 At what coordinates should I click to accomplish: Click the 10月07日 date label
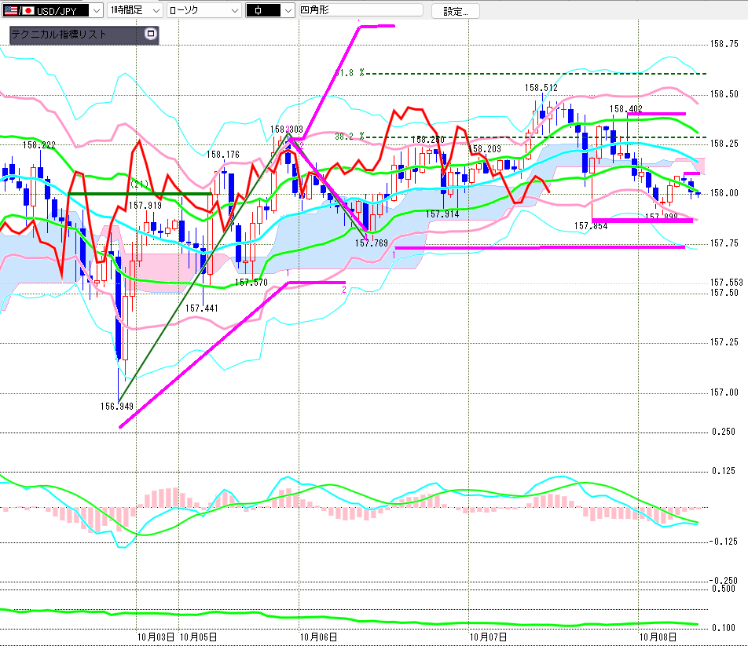tap(488, 637)
